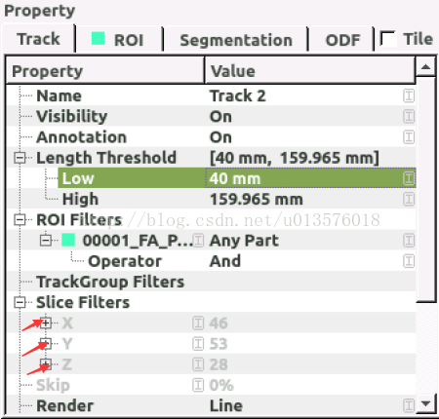Click the edit icon in High row
The height and width of the screenshot is (419, 439).
(x=409, y=199)
